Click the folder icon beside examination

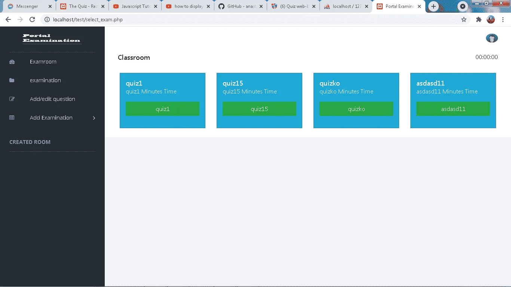click(12, 80)
